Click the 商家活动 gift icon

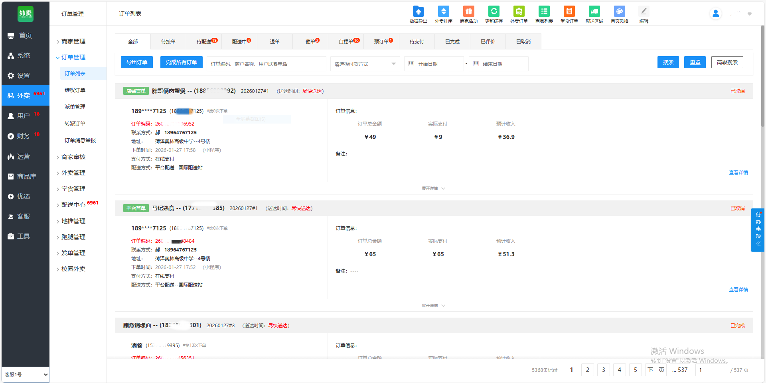pyautogui.click(x=468, y=12)
